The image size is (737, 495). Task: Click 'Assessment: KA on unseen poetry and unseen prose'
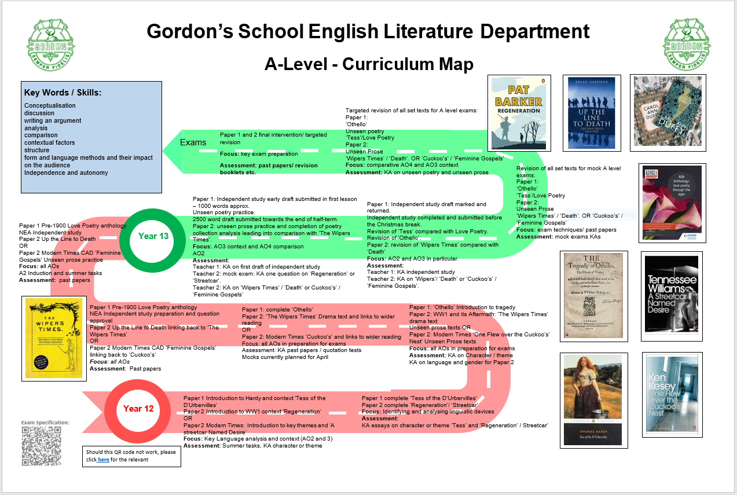(x=417, y=172)
